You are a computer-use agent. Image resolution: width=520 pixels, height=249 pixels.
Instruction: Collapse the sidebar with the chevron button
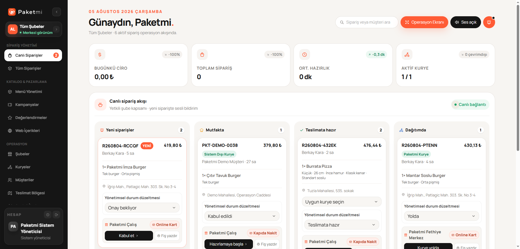coord(57,12)
